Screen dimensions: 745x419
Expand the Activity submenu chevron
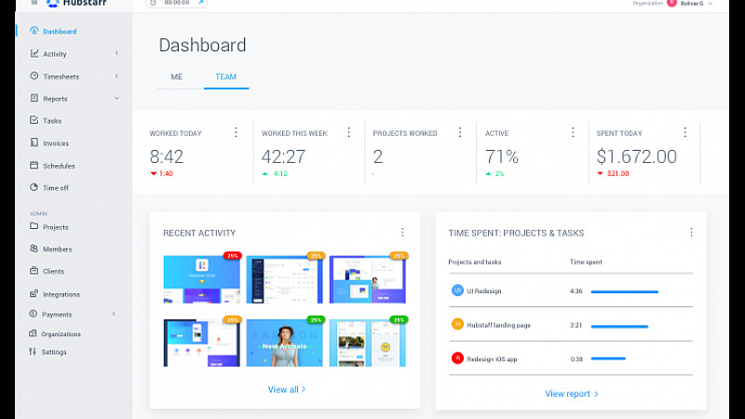pos(116,53)
